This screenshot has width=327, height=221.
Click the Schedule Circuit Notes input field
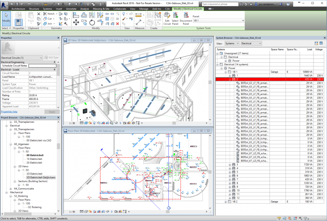42,66
